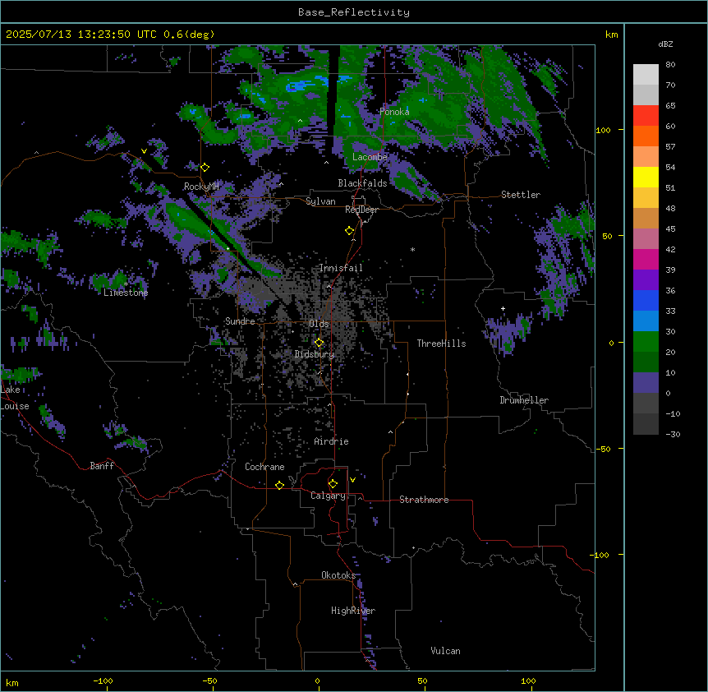Click the Sundre label
Image resolution: width=708 pixels, height=692 pixels.
coord(240,321)
